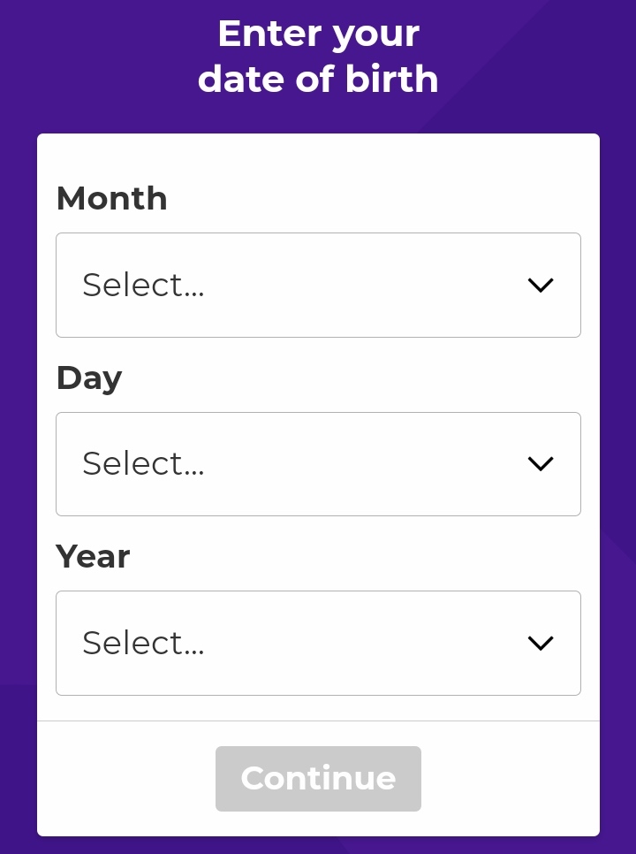Click the bold Month label
636x854 pixels.
pos(111,198)
